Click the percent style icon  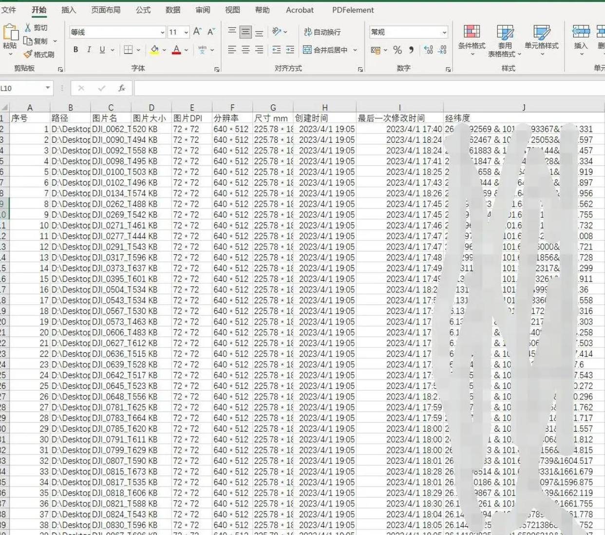point(397,50)
